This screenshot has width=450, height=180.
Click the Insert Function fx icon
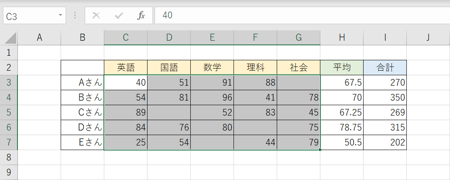point(140,15)
